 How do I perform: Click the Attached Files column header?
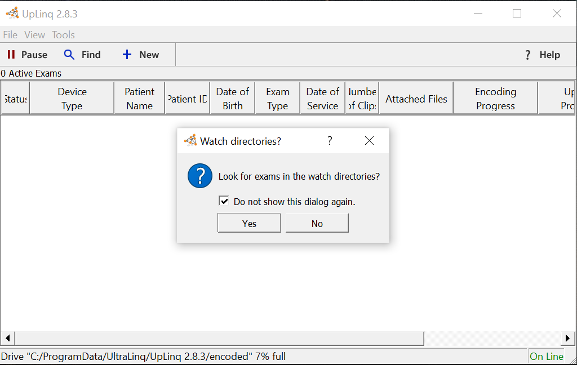click(x=416, y=99)
